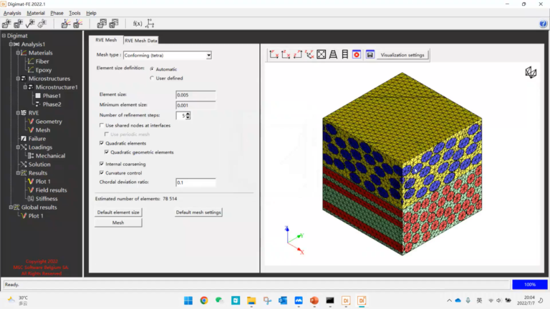Collapse the Microstructure1 tree node
This screenshot has width=550, height=309.
pyautogui.click(x=25, y=87)
